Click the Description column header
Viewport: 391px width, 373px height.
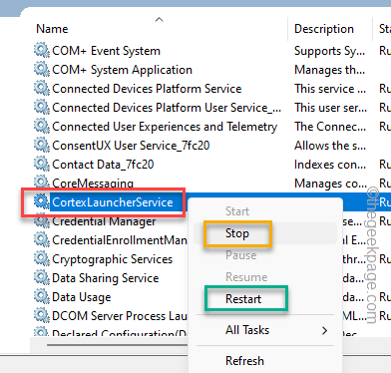[x=324, y=29]
